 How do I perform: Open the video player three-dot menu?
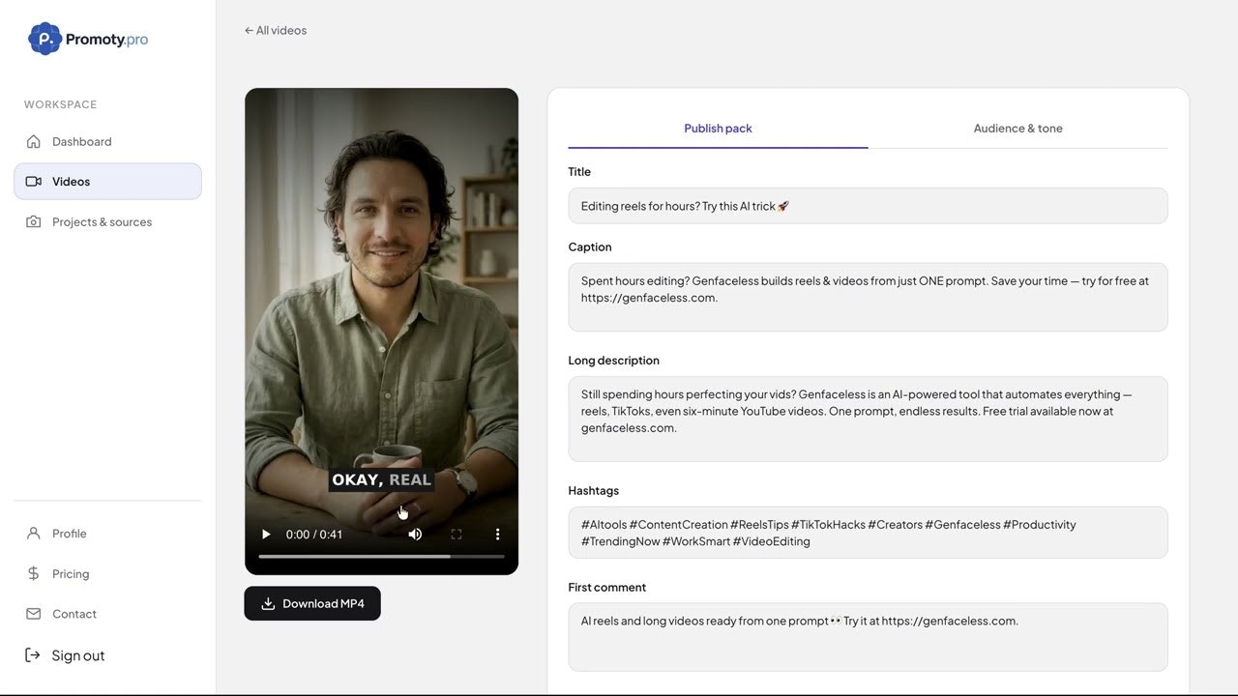498,535
